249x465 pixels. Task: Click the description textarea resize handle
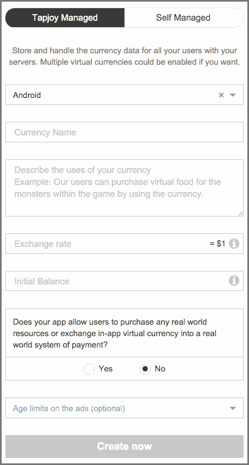(x=240, y=213)
